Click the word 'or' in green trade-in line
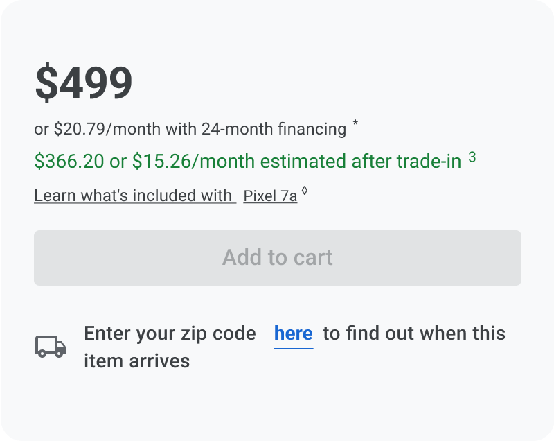Screen dimensions: 554x441 point(118,162)
